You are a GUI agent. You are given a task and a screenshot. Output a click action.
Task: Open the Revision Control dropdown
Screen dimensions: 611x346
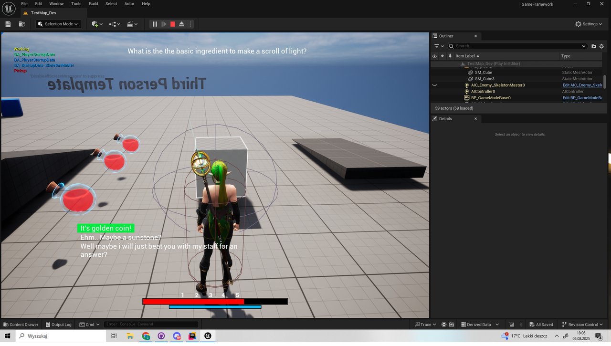(583, 325)
